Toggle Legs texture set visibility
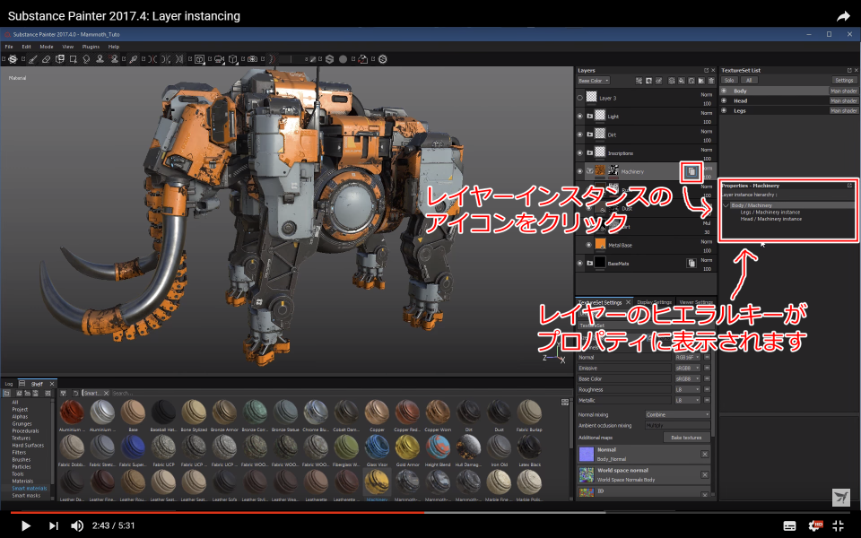The width and height of the screenshot is (861, 538). [724, 110]
